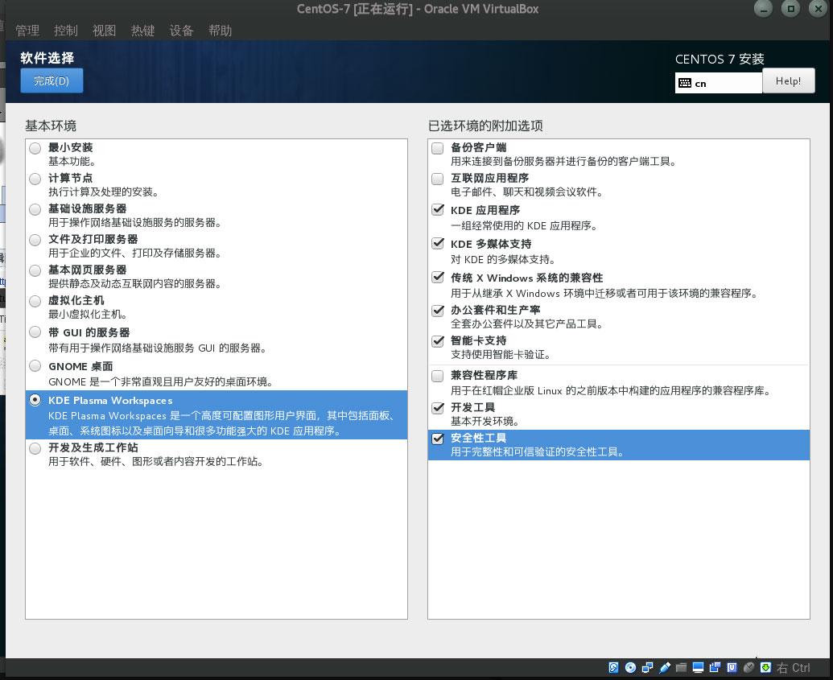Click the 最小虚拟化主机 description text
This screenshot has width=833, height=680.
88,315
